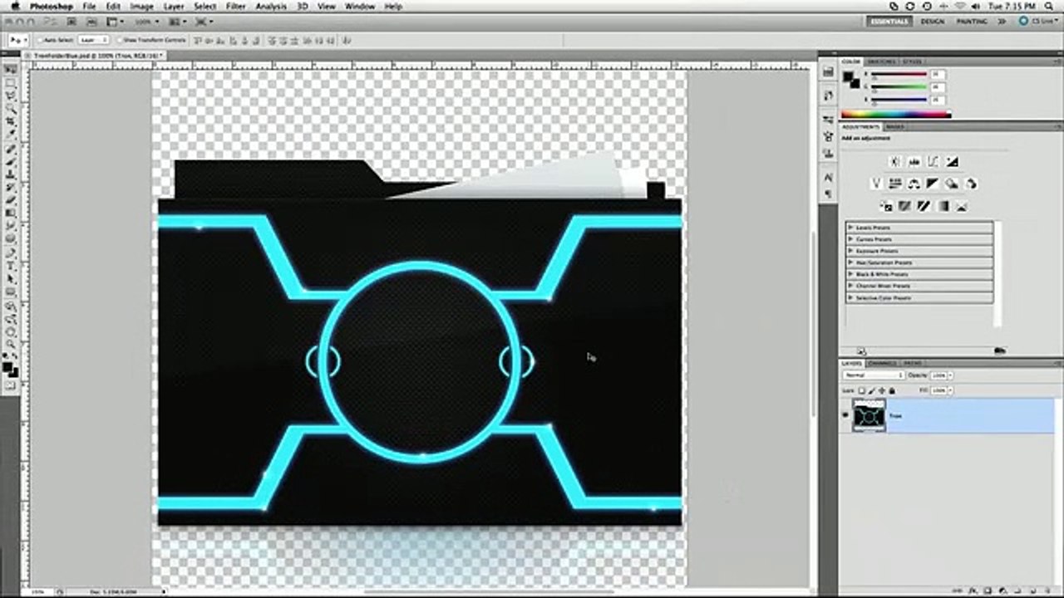Toggle lock all for the layer

pyautogui.click(x=892, y=390)
